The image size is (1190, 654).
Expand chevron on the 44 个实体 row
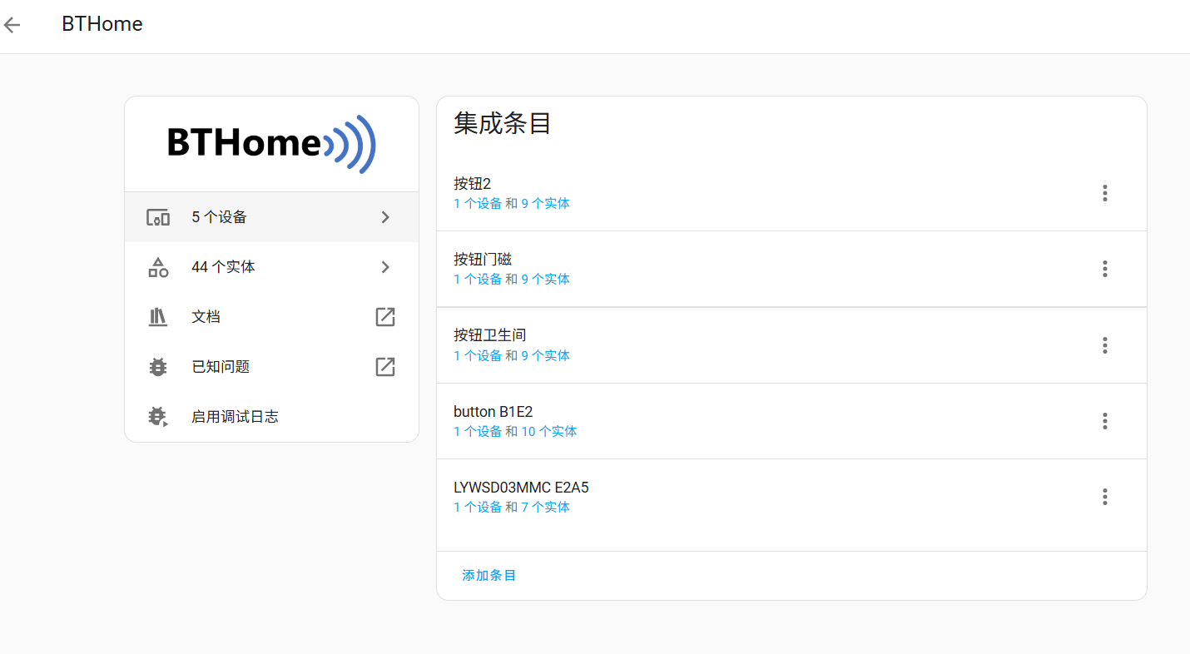tap(385, 267)
